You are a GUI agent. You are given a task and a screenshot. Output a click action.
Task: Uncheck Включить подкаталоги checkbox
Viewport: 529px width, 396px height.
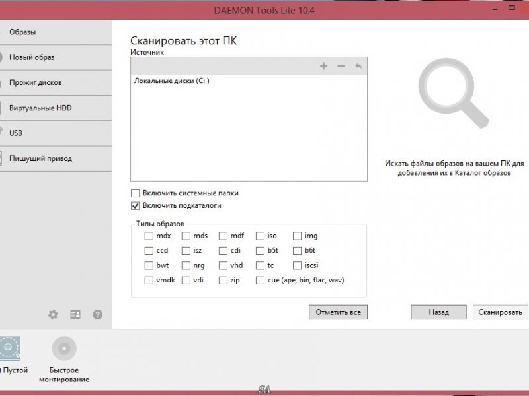coord(136,206)
